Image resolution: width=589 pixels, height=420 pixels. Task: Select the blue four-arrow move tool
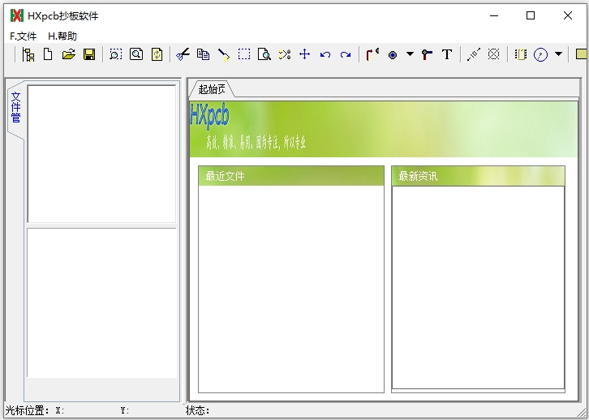305,54
